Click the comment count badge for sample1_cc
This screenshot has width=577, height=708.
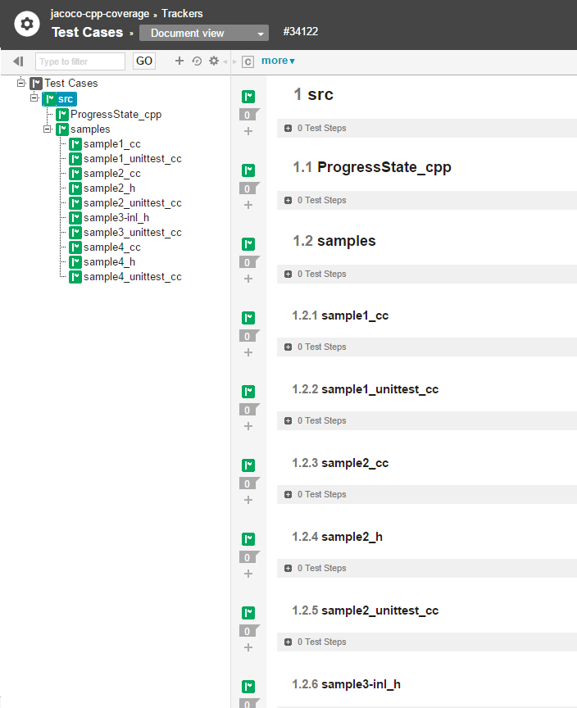[248, 336]
